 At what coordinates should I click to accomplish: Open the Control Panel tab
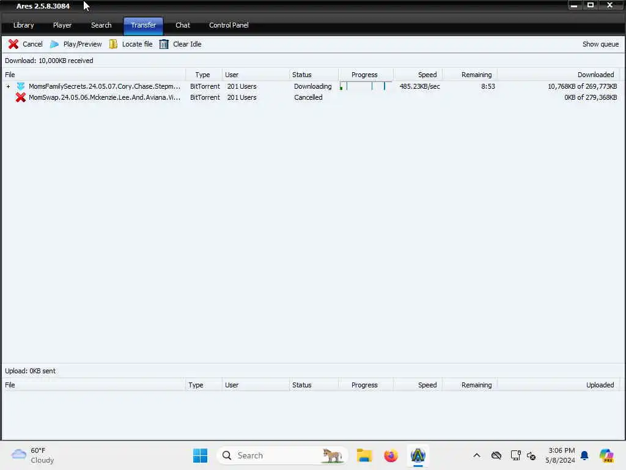(x=229, y=25)
